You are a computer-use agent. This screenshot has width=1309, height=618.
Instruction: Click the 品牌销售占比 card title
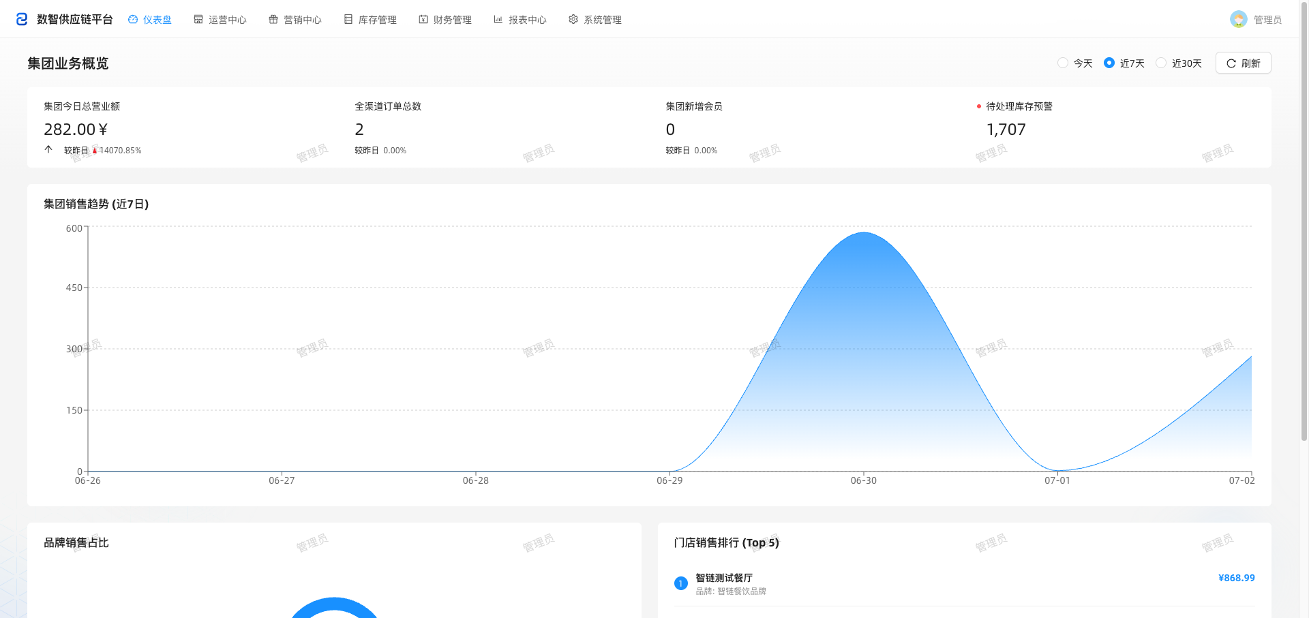[x=76, y=542]
